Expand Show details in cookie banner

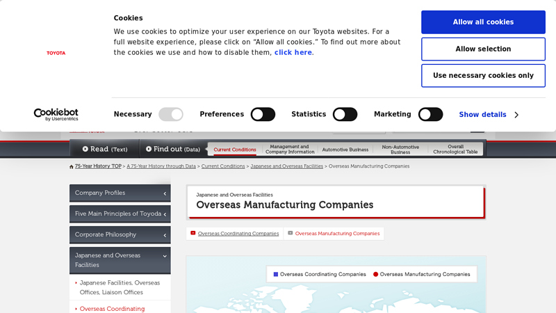[x=489, y=115]
